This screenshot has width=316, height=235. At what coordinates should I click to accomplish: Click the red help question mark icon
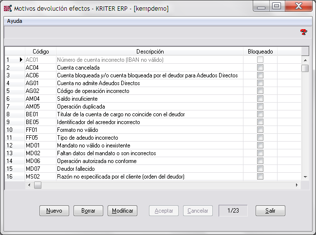tap(304, 32)
